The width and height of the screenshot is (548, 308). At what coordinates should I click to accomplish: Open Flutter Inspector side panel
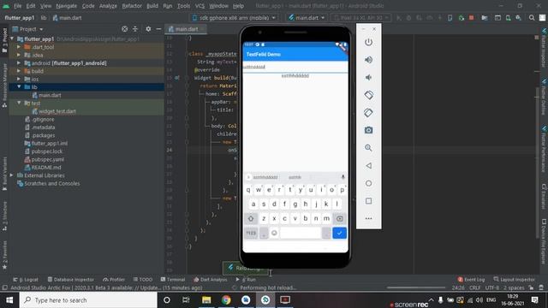545,48
